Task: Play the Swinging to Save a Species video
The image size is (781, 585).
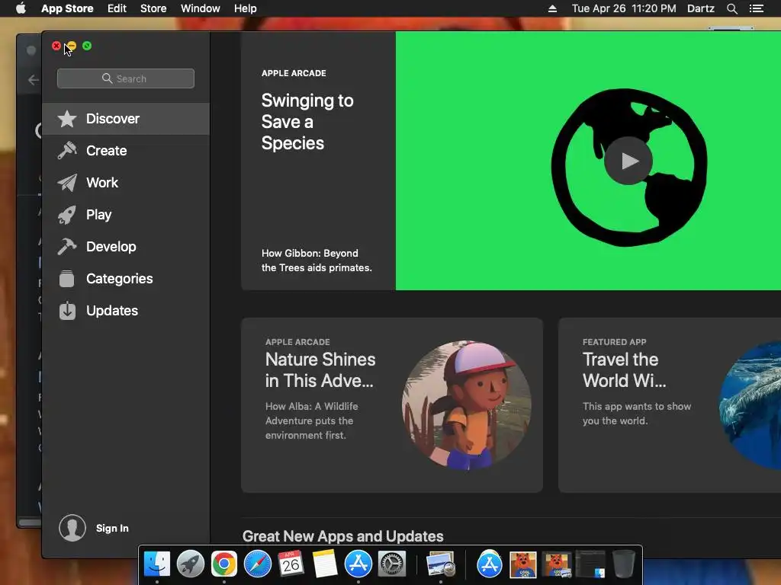Action: pos(628,161)
